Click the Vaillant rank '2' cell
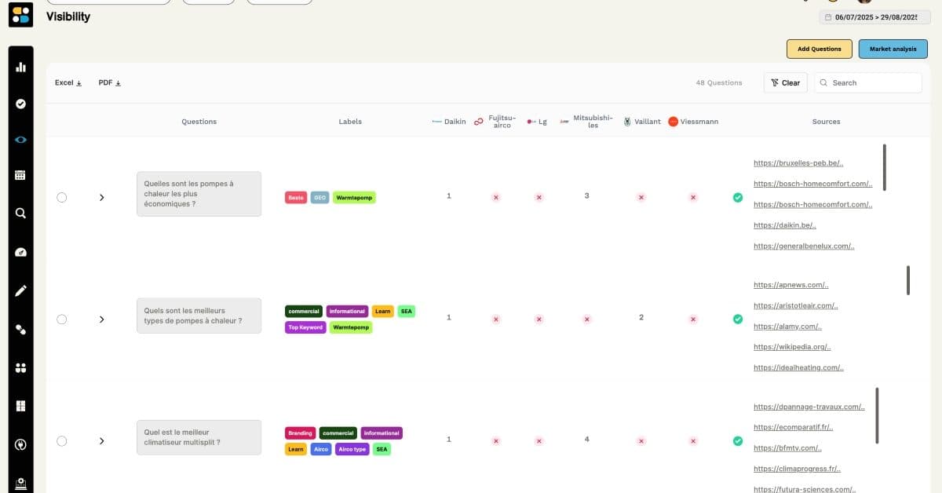The height and width of the screenshot is (493, 942). tap(641, 317)
